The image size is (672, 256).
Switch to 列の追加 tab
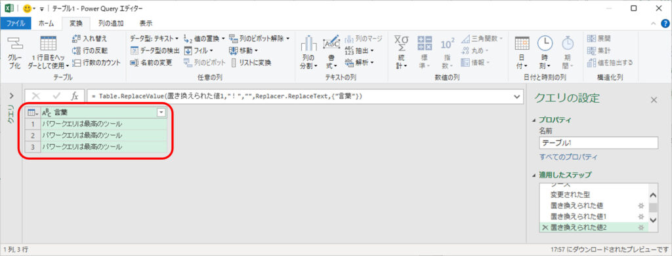click(110, 24)
